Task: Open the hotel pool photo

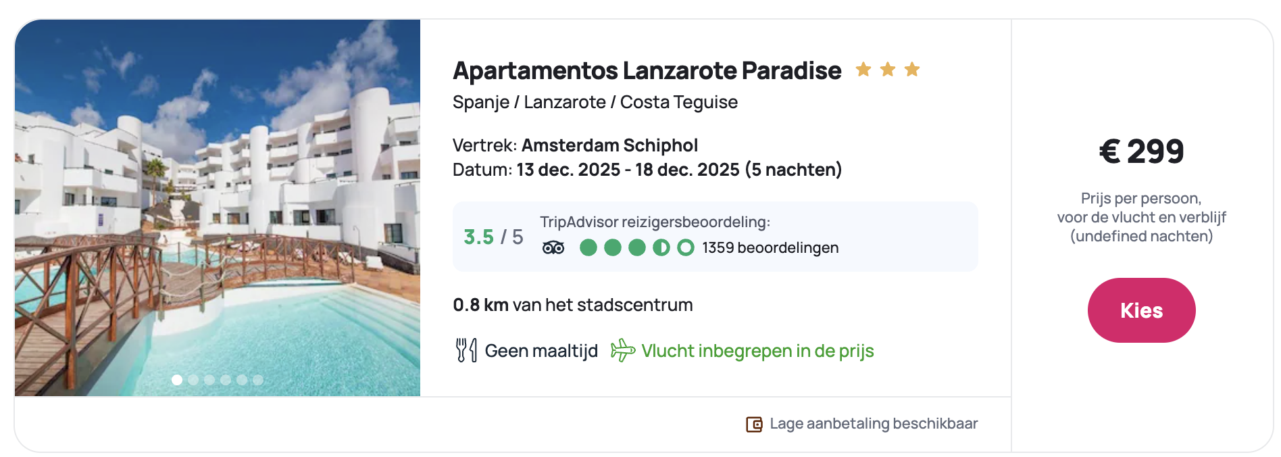Action: pos(218,203)
